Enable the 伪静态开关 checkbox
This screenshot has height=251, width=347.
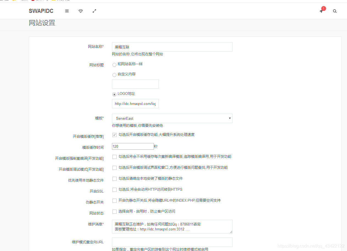coord(114,201)
